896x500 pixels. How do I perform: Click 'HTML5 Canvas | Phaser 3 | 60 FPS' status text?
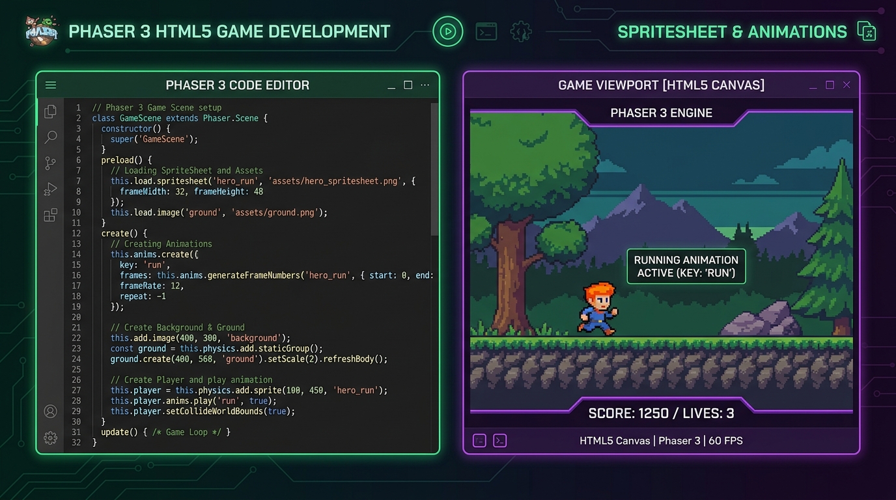tap(661, 441)
